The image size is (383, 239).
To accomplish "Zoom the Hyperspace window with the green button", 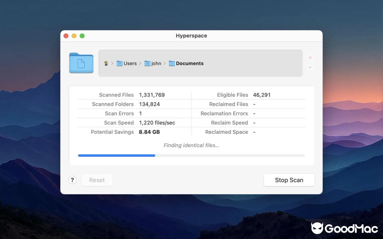I will click(x=82, y=36).
